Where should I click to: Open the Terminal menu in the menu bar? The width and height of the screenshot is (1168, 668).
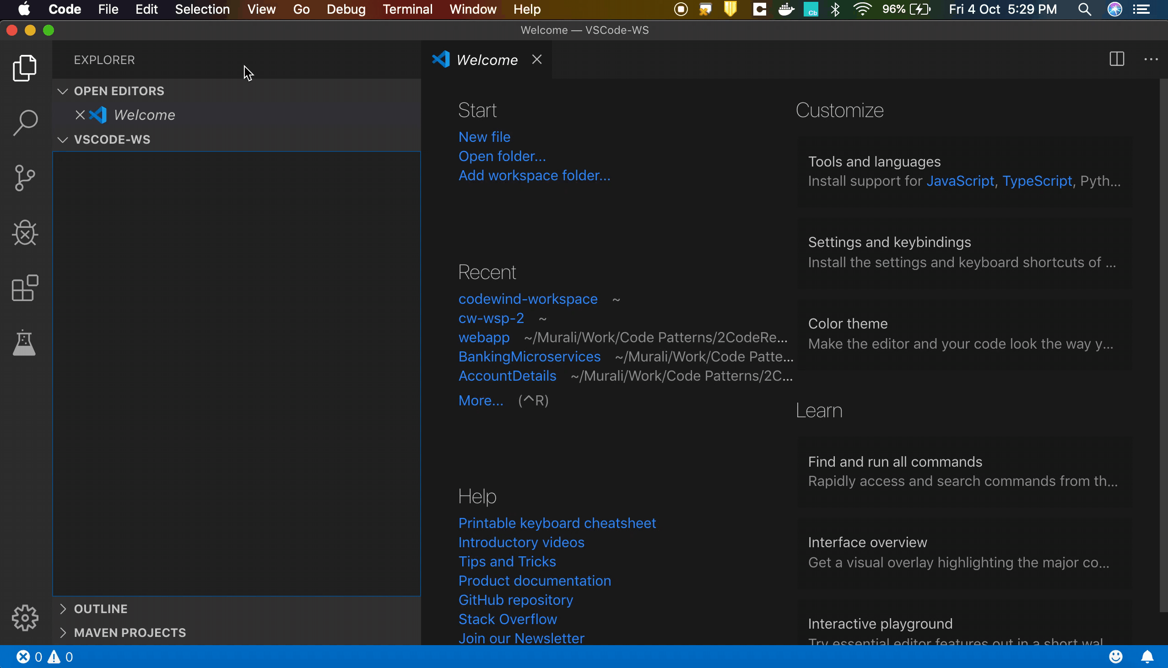406,9
